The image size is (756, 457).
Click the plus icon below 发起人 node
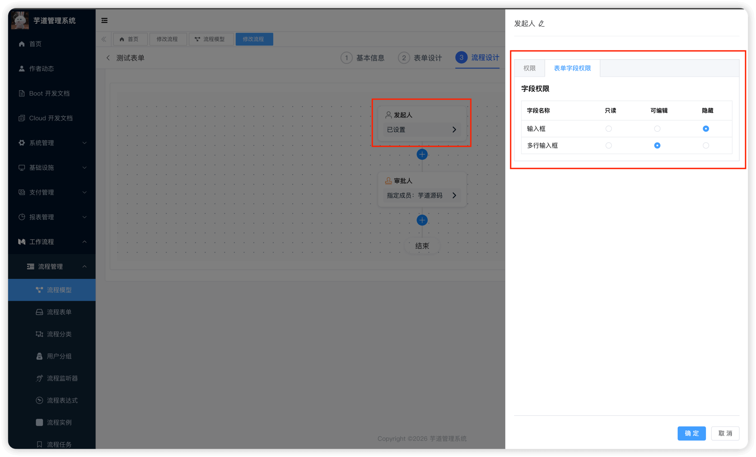tap(422, 154)
